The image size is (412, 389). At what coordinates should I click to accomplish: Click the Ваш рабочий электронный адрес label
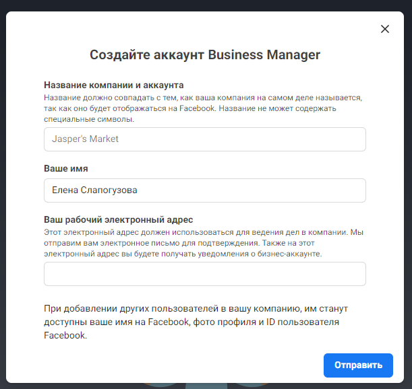click(119, 219)
